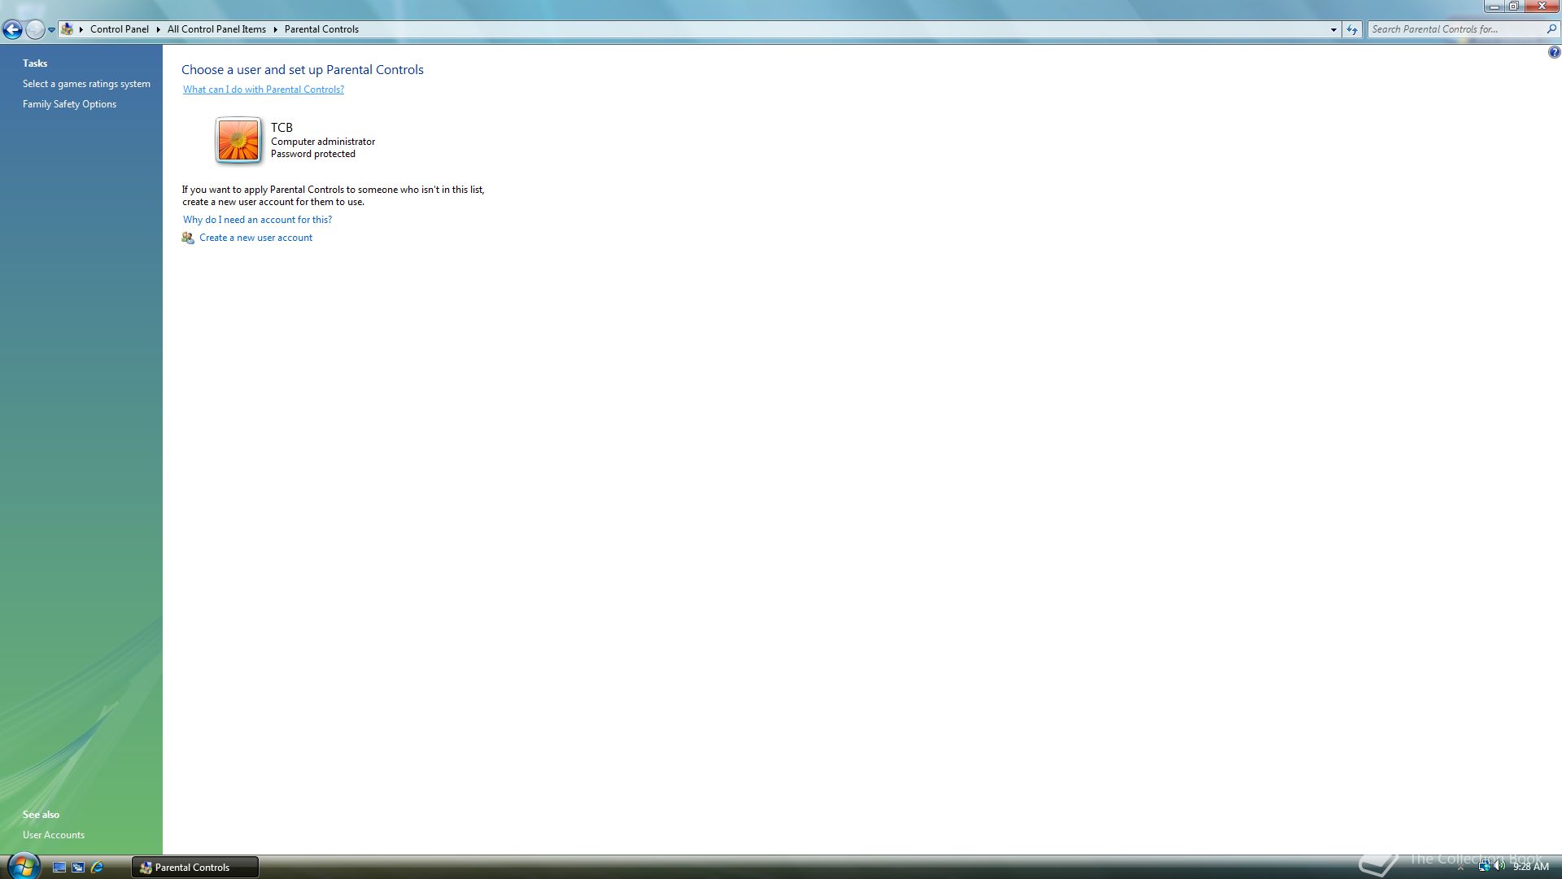Launch Internet Explorer from Quick Launch
Viewport: 1562px width, 879px height.
97,868
